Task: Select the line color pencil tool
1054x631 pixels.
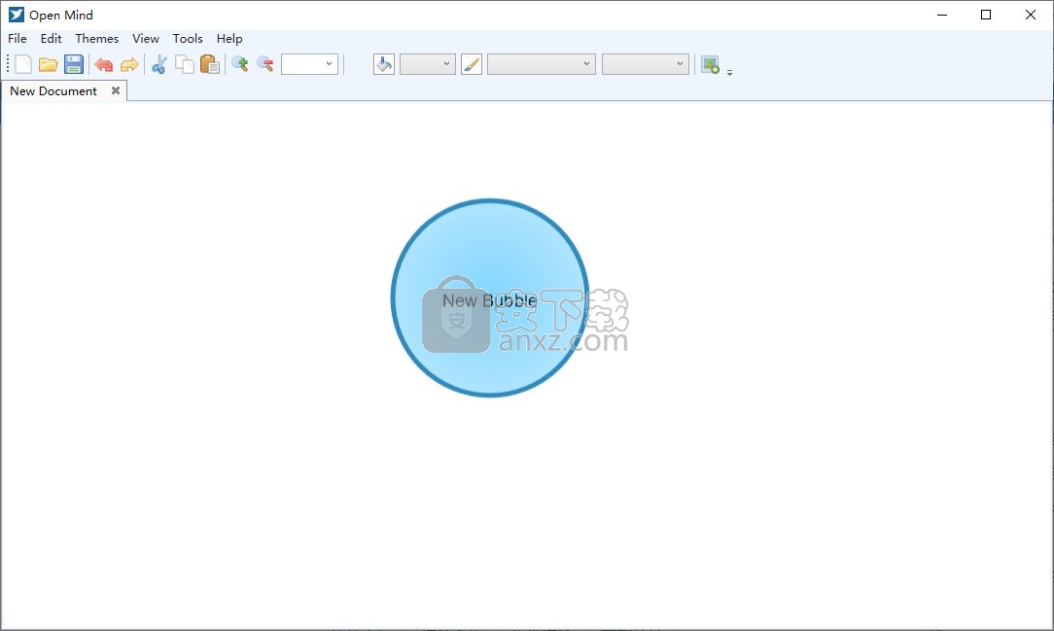Action: pyautogui.click(x=472, y=64)
